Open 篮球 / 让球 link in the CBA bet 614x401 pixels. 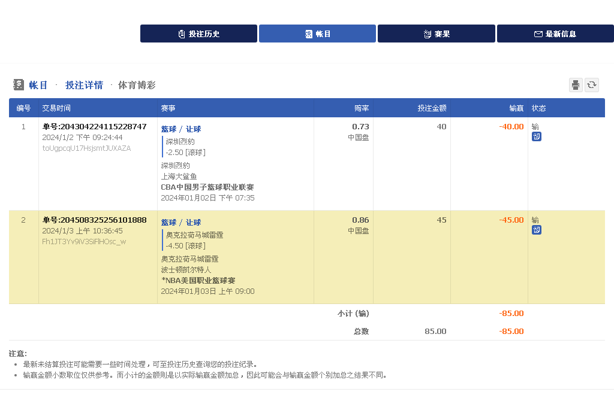tap(181, 129)
